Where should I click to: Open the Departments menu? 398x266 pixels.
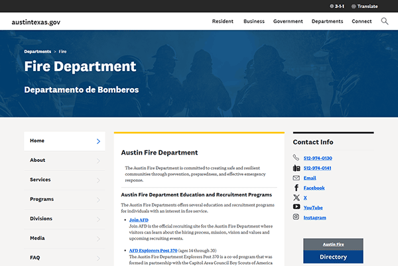(327, 21)
